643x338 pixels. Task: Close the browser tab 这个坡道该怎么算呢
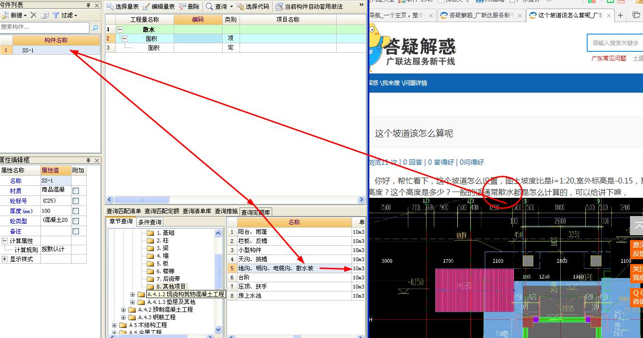coord(609,15)
